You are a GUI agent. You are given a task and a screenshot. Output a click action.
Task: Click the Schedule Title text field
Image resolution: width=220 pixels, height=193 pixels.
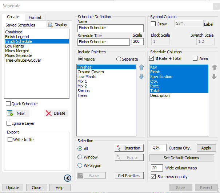(104, 42)
